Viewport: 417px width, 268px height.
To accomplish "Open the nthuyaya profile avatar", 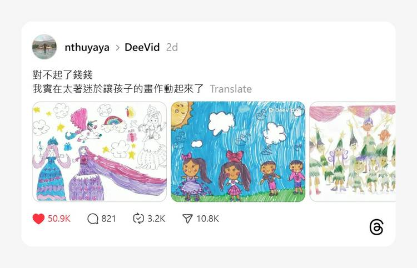I will (x=44, y=47).
